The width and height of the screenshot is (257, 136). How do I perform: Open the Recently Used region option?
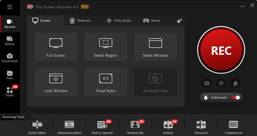pos(156,82)
